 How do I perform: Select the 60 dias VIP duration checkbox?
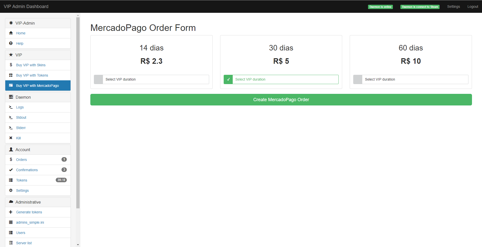[x=358, y=79]
